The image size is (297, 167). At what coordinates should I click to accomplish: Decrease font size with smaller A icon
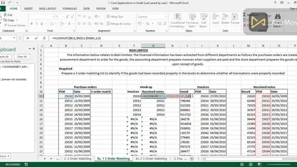(72, 17)
